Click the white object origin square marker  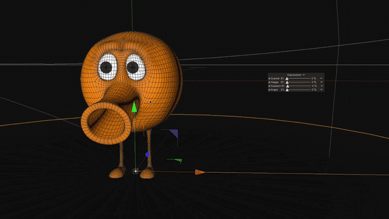pyautogui.click(x=136, y=171)
